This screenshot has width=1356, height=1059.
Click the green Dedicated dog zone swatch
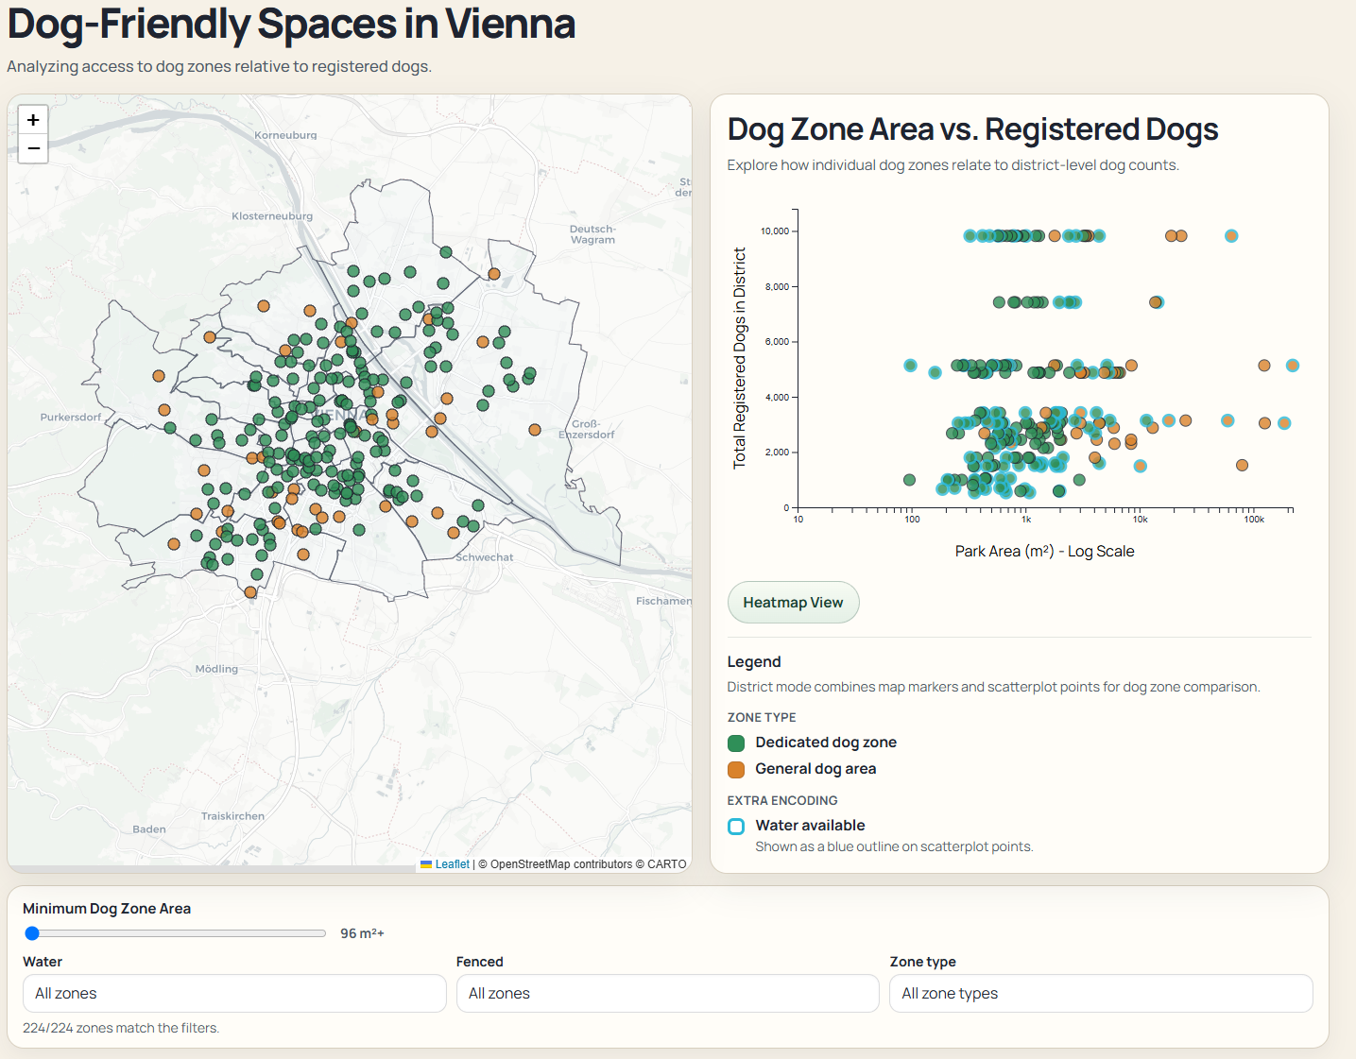coord(736,743)
